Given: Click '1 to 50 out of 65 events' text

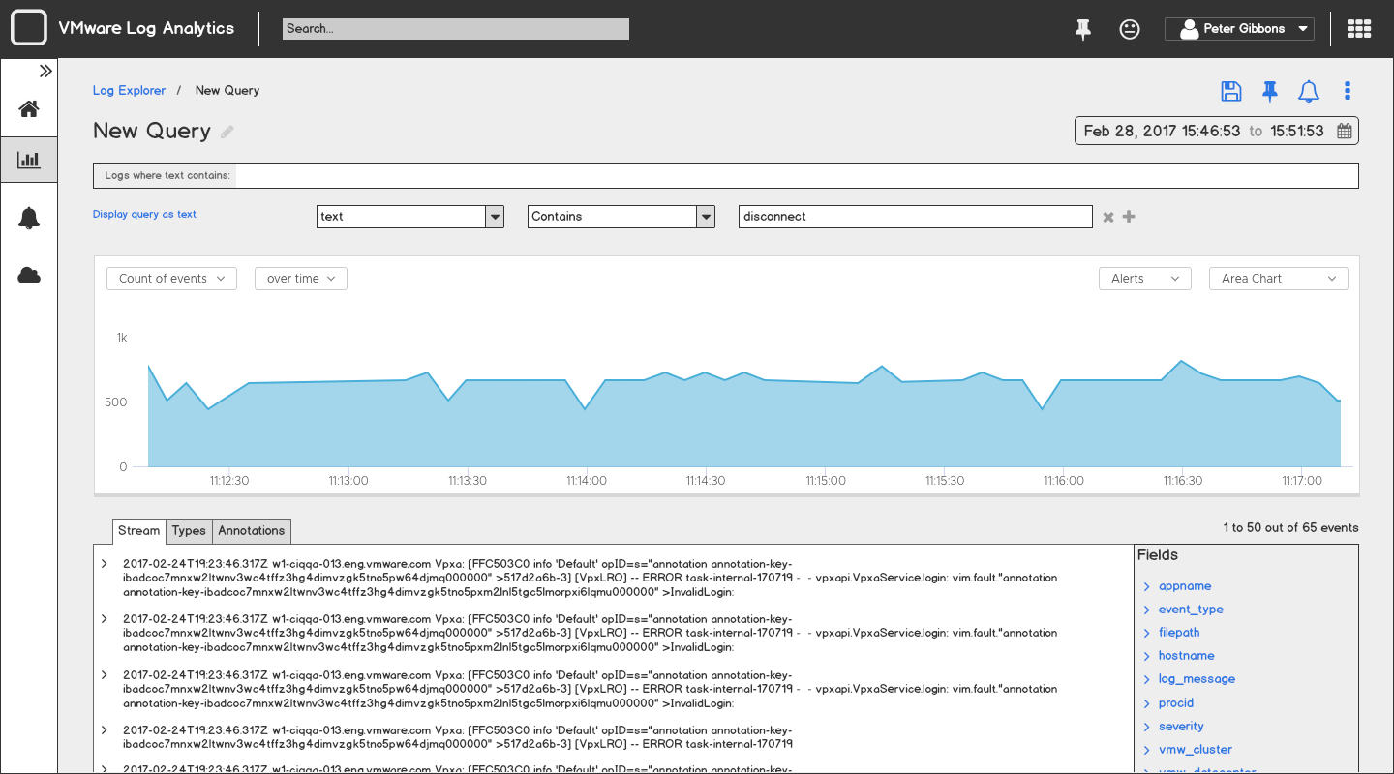Looking at the screenshot, I should click(x=1290, y=528).
